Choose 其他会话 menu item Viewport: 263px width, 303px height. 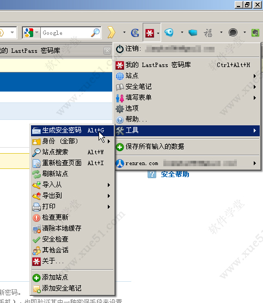coord(72,250)
